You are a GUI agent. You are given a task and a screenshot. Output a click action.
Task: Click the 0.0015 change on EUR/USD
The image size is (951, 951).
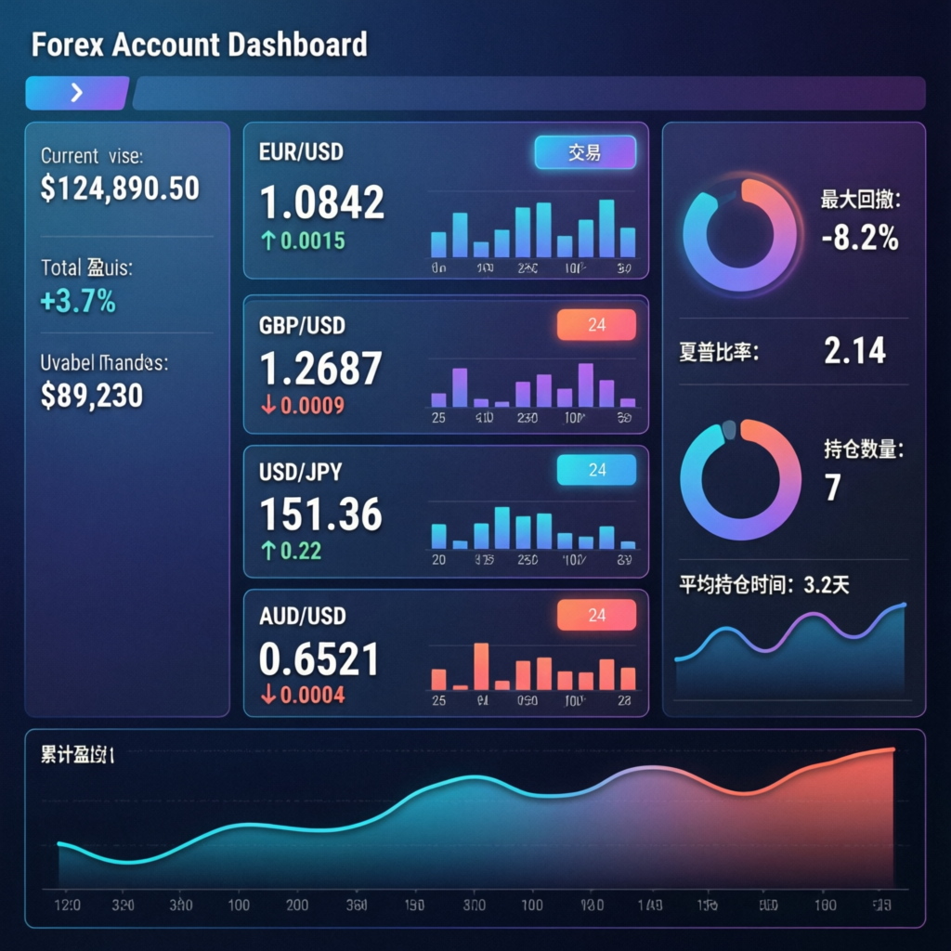313,241
